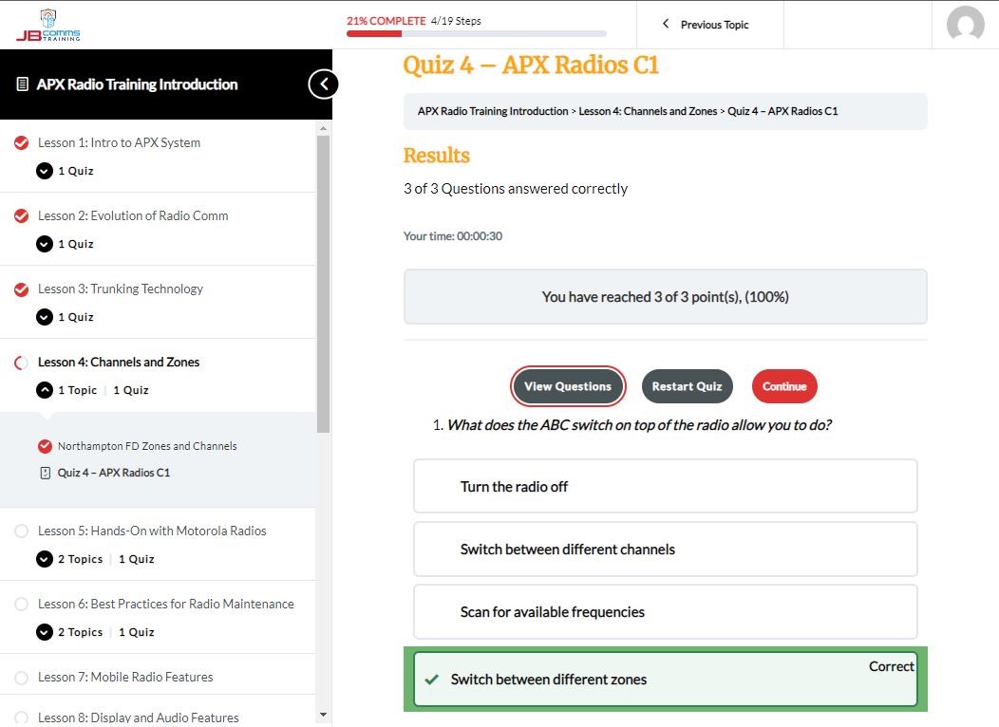
Task: Click the green checkmark on the correct answer
Action: [431, 680]
